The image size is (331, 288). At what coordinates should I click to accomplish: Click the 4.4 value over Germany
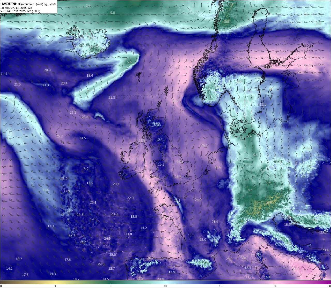tap(250, 190)
